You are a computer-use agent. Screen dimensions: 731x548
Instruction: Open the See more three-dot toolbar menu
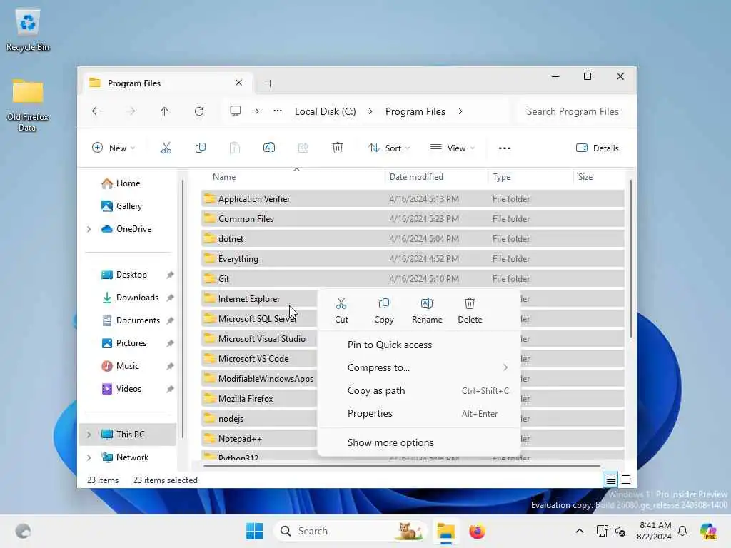click(x=505, y=148)
